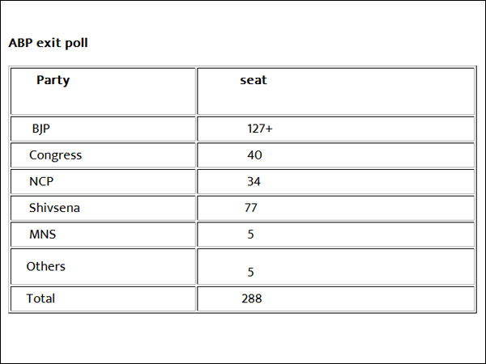Image resolution: width=486 pixels, height=364 pixels.
Task: Select the Congress party cell
Action: pos(55,155)
